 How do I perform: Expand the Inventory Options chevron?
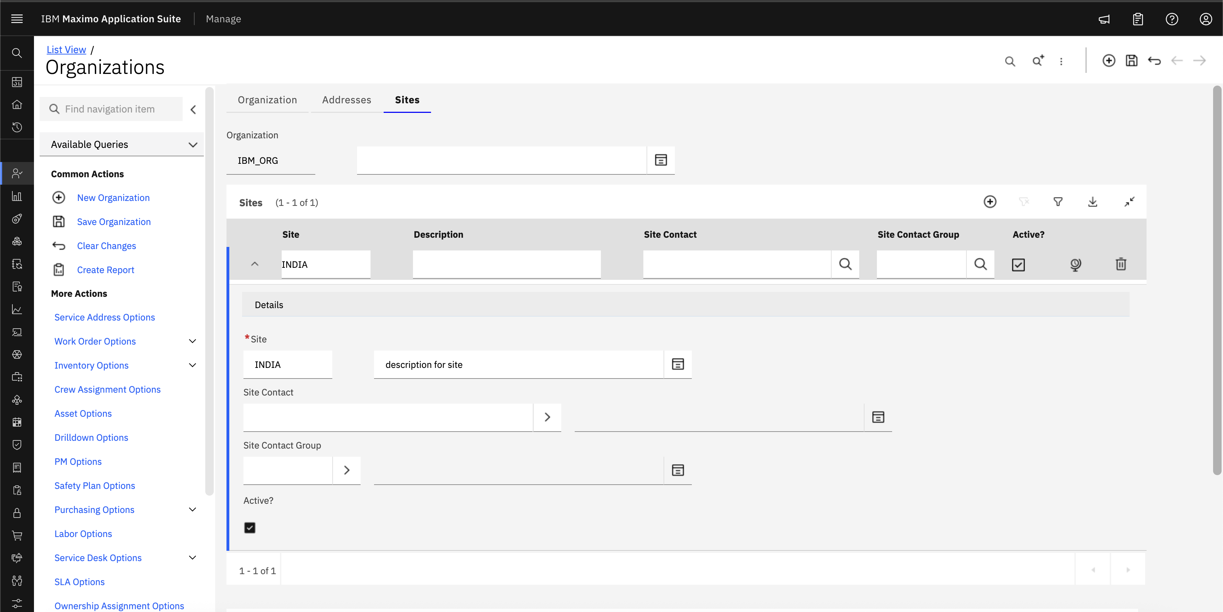[x=193, y=365]
